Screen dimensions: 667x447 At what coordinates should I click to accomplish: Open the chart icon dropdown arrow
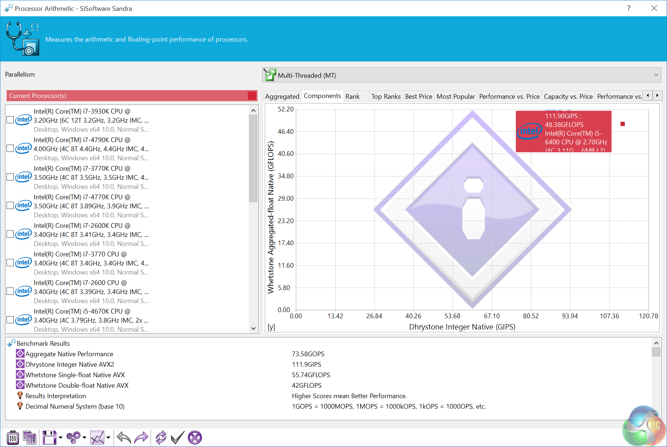tap(108, 438)
